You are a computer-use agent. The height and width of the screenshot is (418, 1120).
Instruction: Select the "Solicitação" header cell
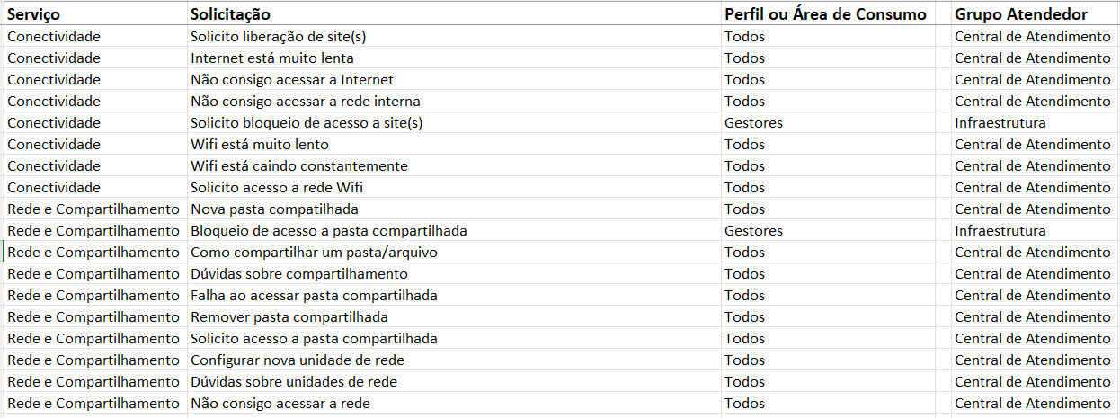[x=230, y=14]
